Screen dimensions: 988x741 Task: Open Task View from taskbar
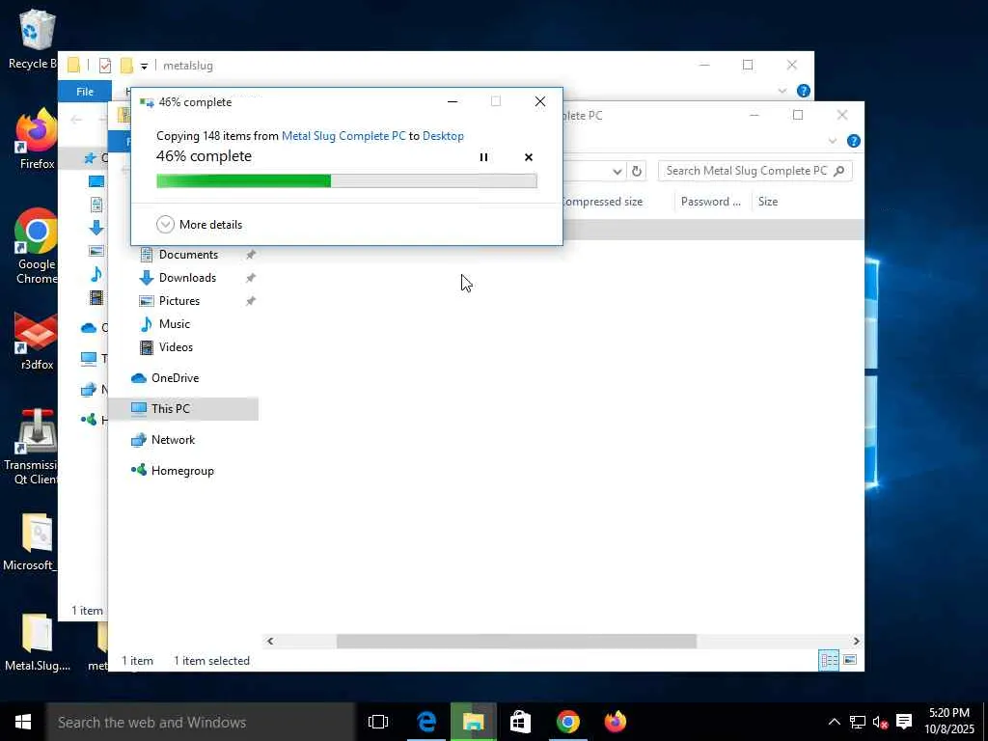point(378,722)
